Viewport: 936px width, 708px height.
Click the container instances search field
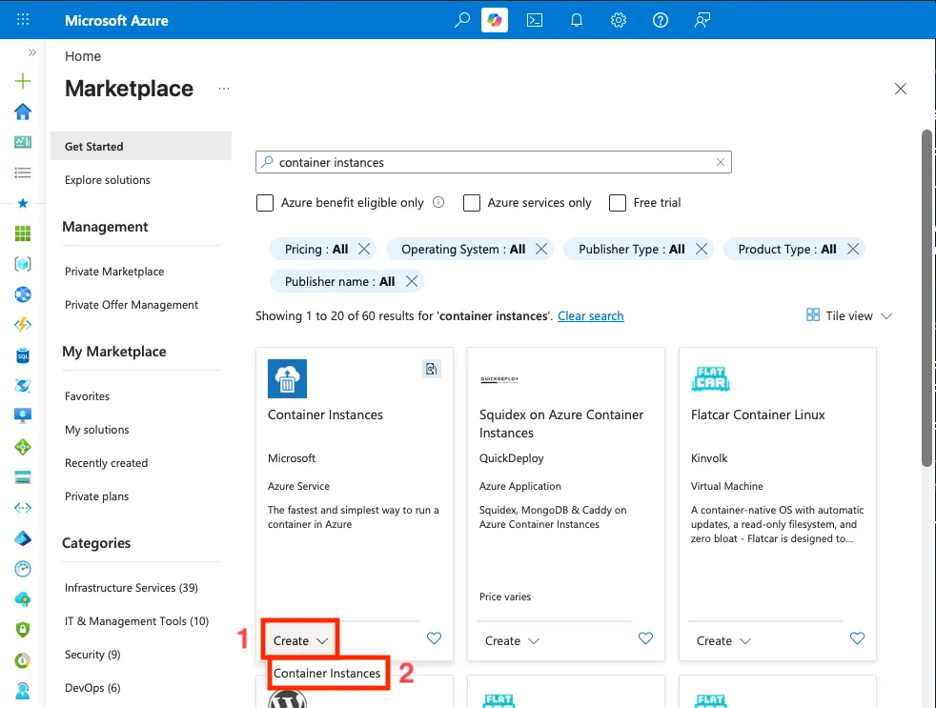tap(493, 162)
